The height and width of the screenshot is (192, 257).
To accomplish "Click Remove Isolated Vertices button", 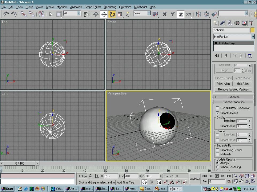I will click(x=233, y=90).
